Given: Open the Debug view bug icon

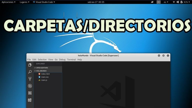Looking at the screenshot, I should coord(30,86).
